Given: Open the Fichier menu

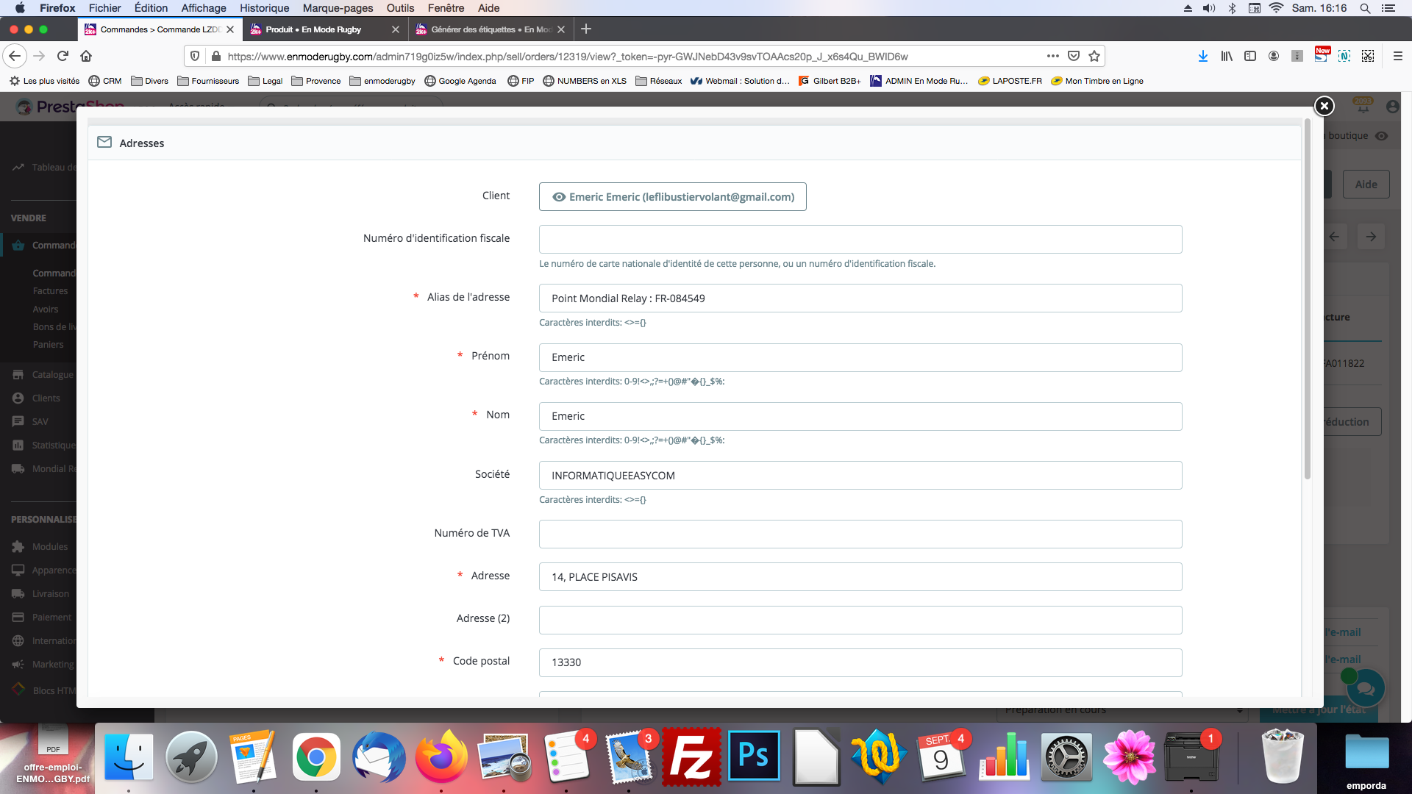Looking at the screenshot, I should (x=104, y=8).
